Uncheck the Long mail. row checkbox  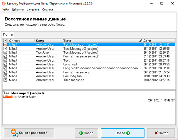click(5, 64)
